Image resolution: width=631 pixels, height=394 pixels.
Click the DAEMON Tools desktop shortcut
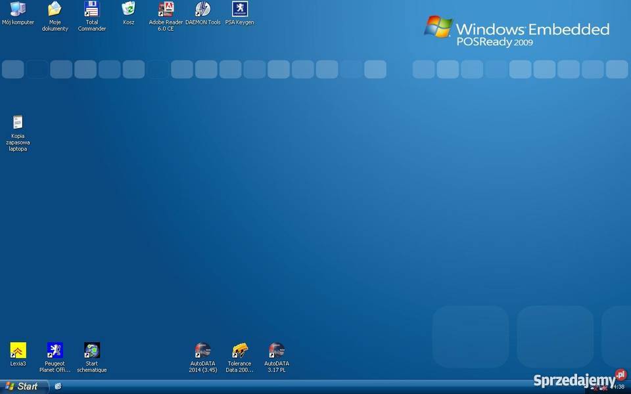(203, 9)
